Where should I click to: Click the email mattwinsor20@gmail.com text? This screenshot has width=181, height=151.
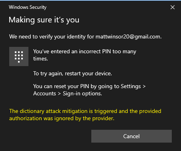[x=128, y=37]
